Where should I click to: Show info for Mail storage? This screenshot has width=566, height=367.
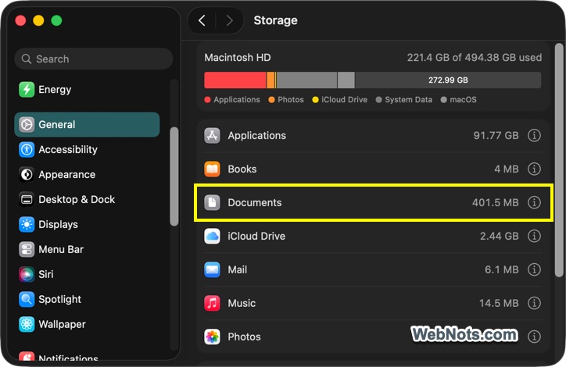coord(534,269)
